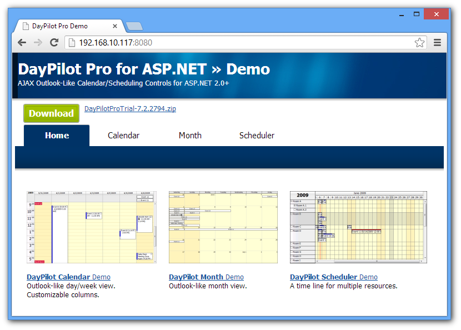The height and width of the screenshot is (330, 461).
Task: Click the DayPilot Pro for ASP.NET heading
Action: pos(144,69)
